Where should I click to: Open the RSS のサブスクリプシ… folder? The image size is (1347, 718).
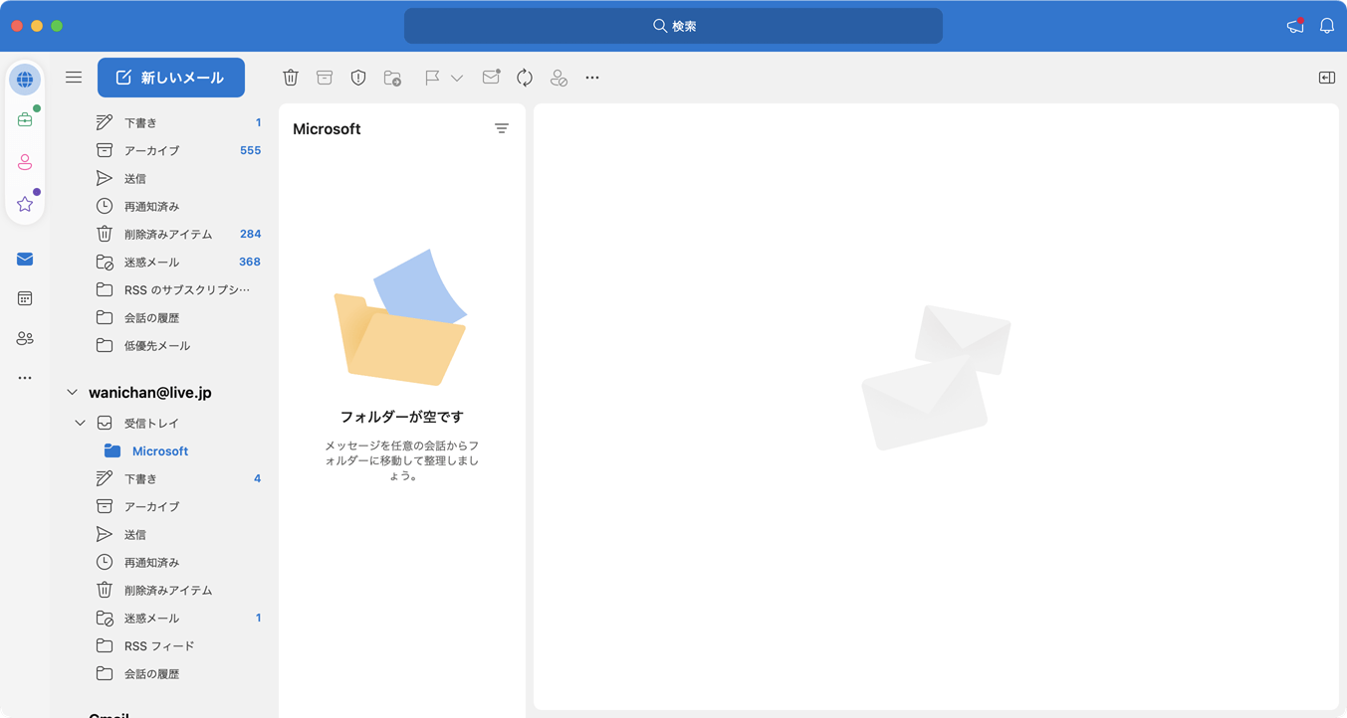click(x=167, y=289)
